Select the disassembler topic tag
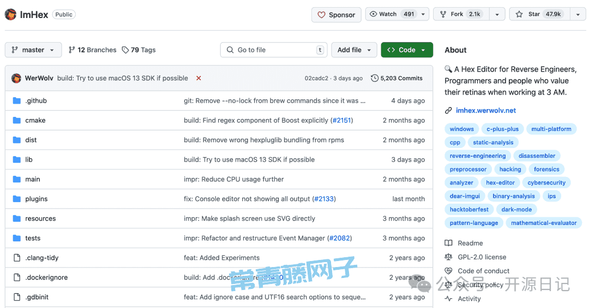This screenshot has width=589, height=308. click(x=537, y=156)
